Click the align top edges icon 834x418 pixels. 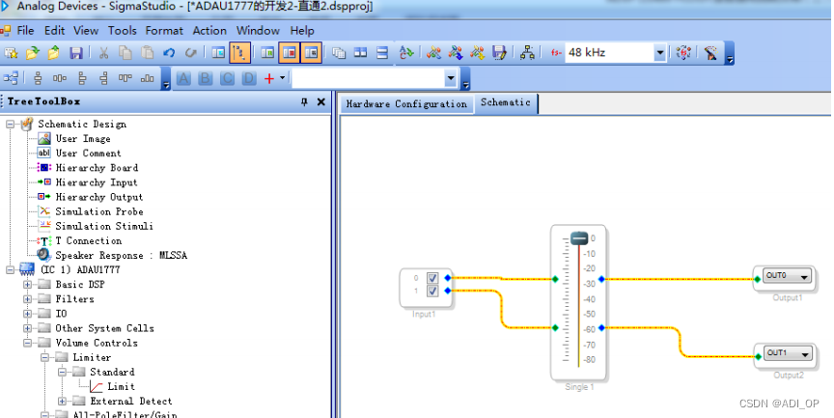click(125, 79)
